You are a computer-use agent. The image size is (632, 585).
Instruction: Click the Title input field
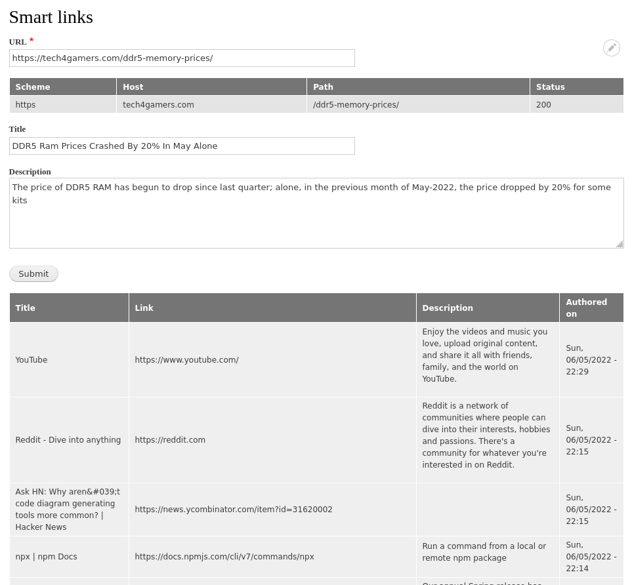[x=182, y=146]
